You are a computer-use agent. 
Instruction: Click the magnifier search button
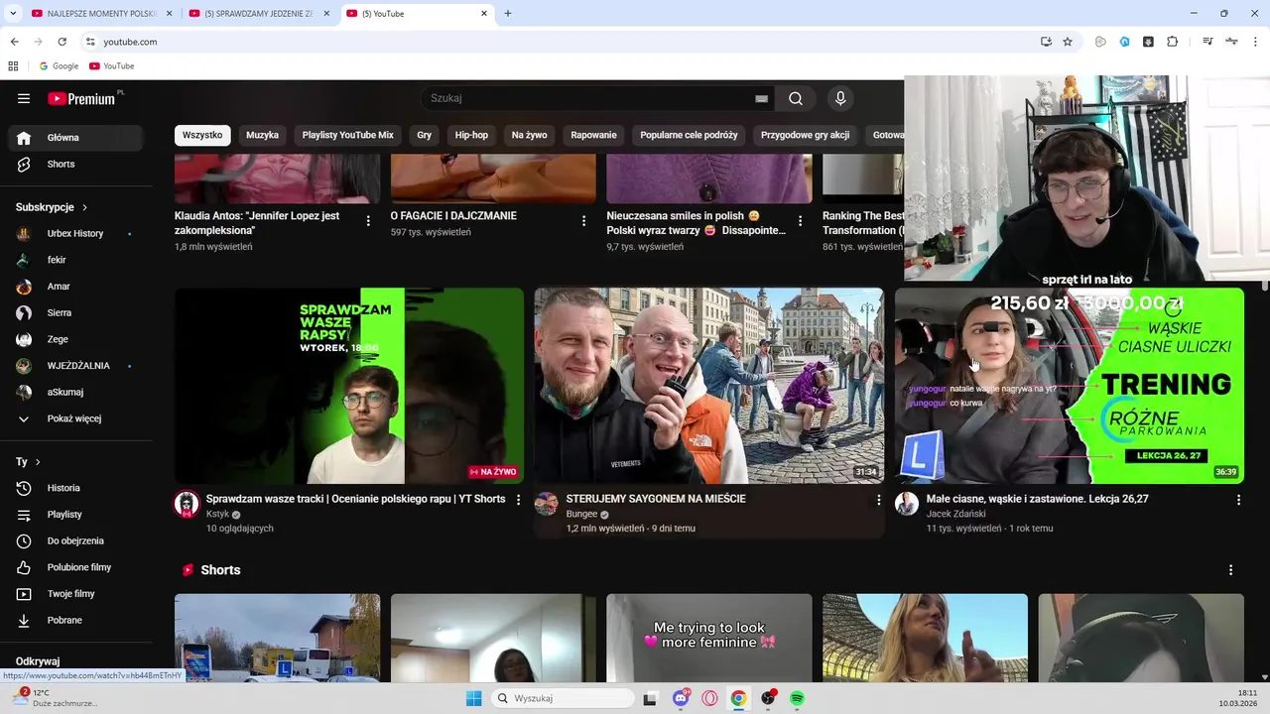(796, 98)
